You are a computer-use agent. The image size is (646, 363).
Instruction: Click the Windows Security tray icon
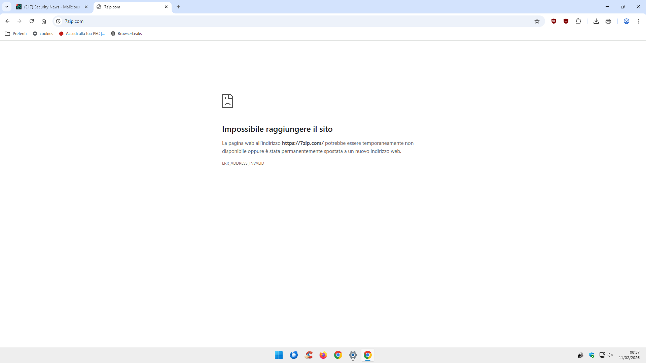592,355
